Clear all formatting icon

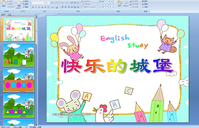pyautogui.click(x=58, y=3)
